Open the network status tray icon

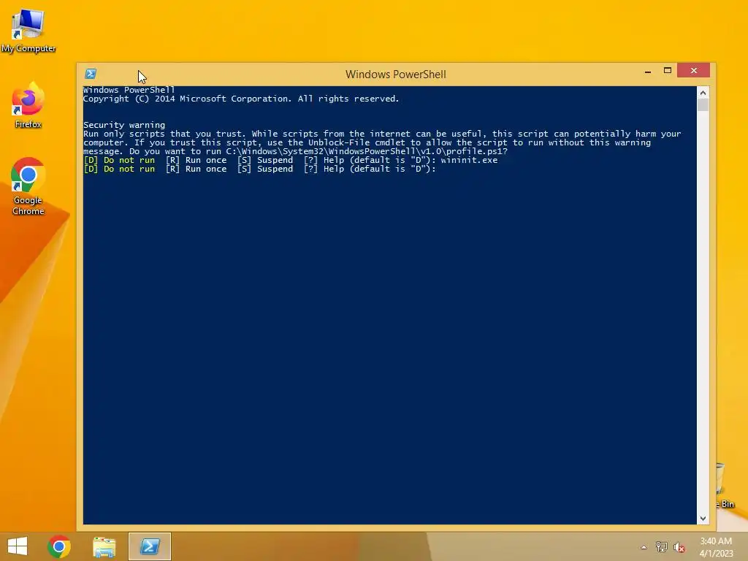[662, 547]
